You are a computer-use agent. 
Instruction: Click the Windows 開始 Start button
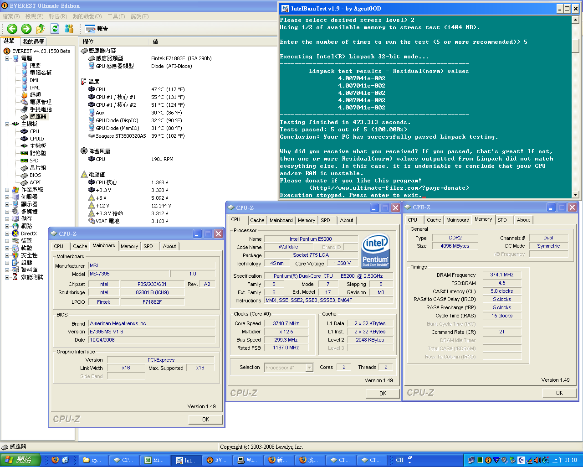pyautogui.click(x=20, y=460)
